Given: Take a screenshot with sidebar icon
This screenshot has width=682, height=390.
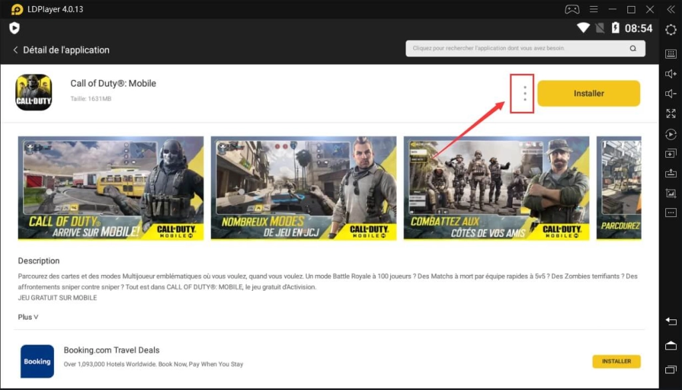Looking at the screenshot, I should pos(671,193).
